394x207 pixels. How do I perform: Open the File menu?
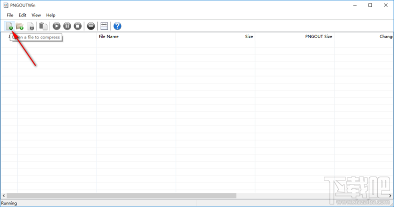(10, 15)
